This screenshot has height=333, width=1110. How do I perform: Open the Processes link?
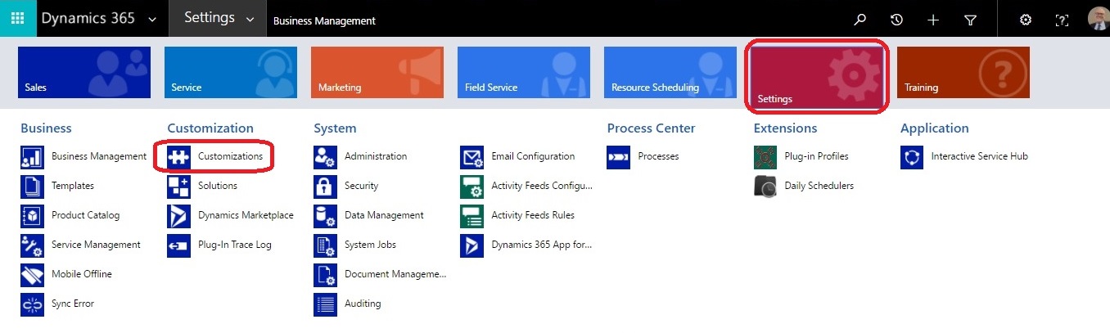point(658,156)
